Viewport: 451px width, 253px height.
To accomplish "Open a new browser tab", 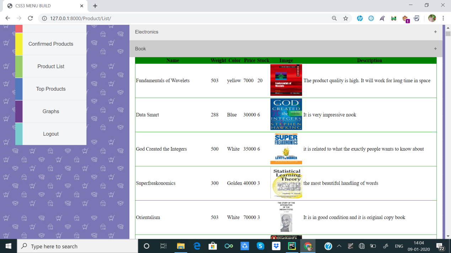I will [x=95, y=6].
